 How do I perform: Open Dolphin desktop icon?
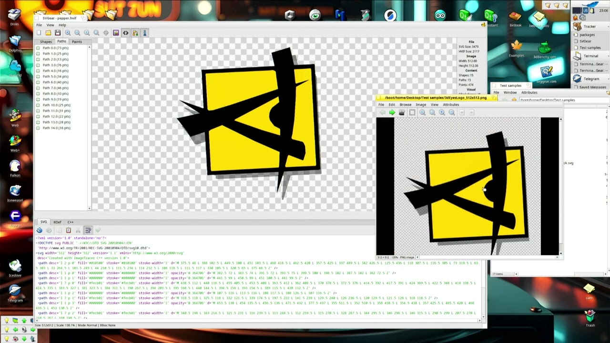click(x=15, y=43)
